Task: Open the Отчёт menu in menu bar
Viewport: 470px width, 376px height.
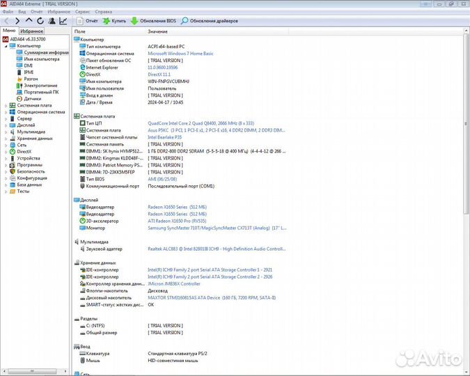Action: pos(37,12)
